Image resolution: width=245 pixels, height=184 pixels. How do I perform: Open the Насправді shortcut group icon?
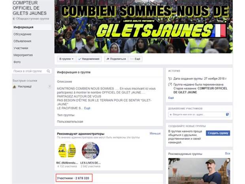pyautogui.click(x=15, y=87)
